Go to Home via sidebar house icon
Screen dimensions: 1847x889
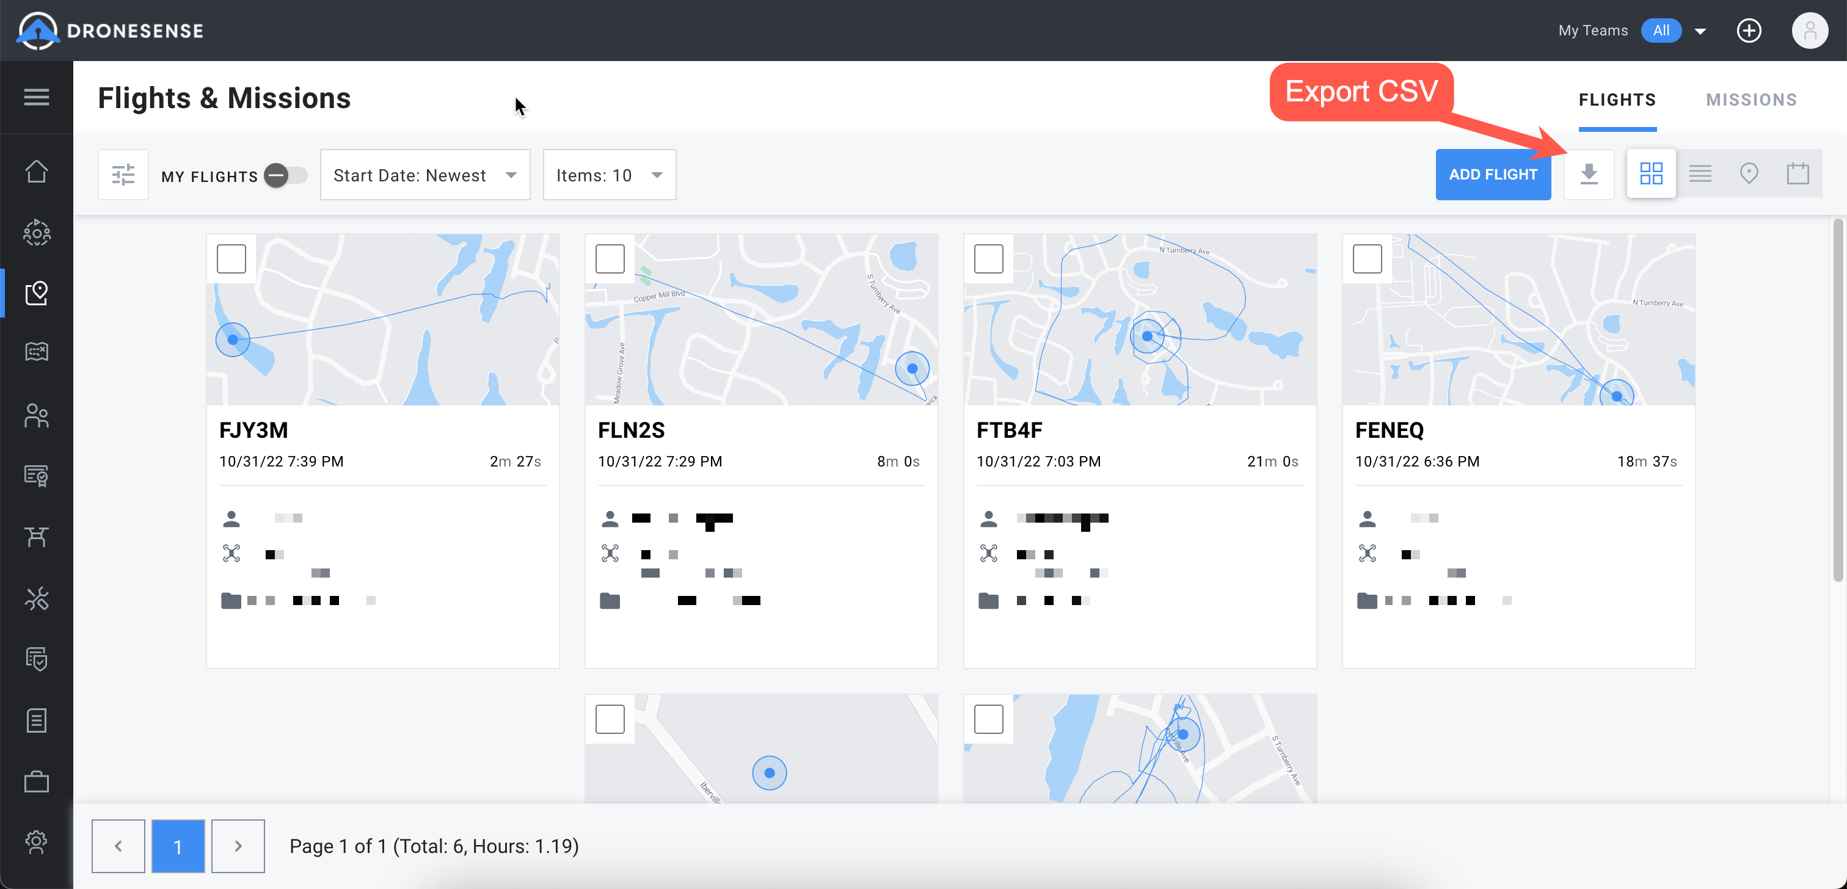pos(37,172)
